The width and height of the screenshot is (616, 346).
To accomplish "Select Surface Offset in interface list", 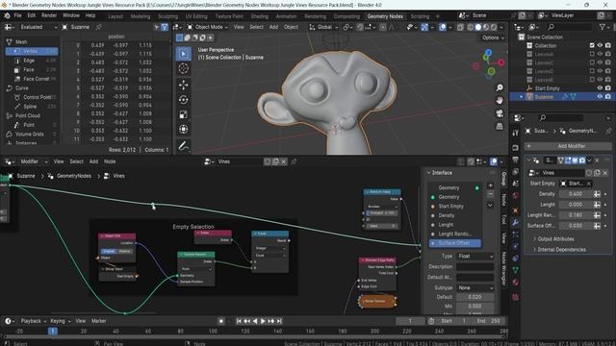I will click(x=455, y=243).
